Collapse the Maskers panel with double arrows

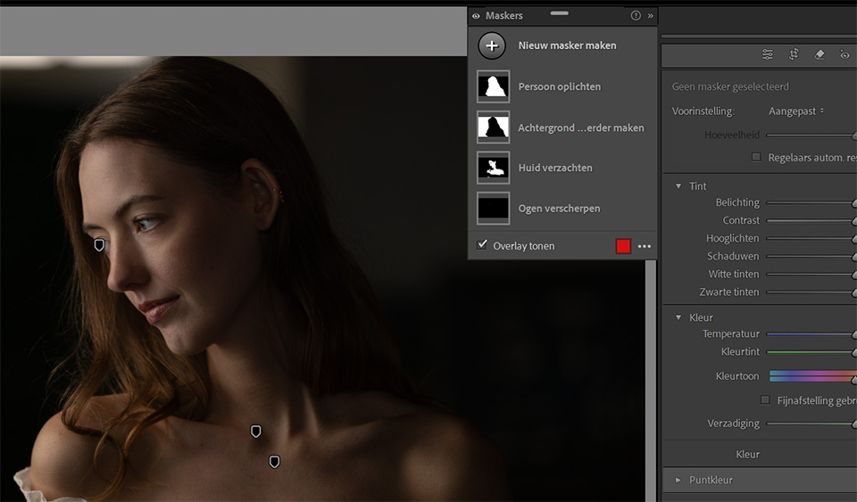point(650,16)
